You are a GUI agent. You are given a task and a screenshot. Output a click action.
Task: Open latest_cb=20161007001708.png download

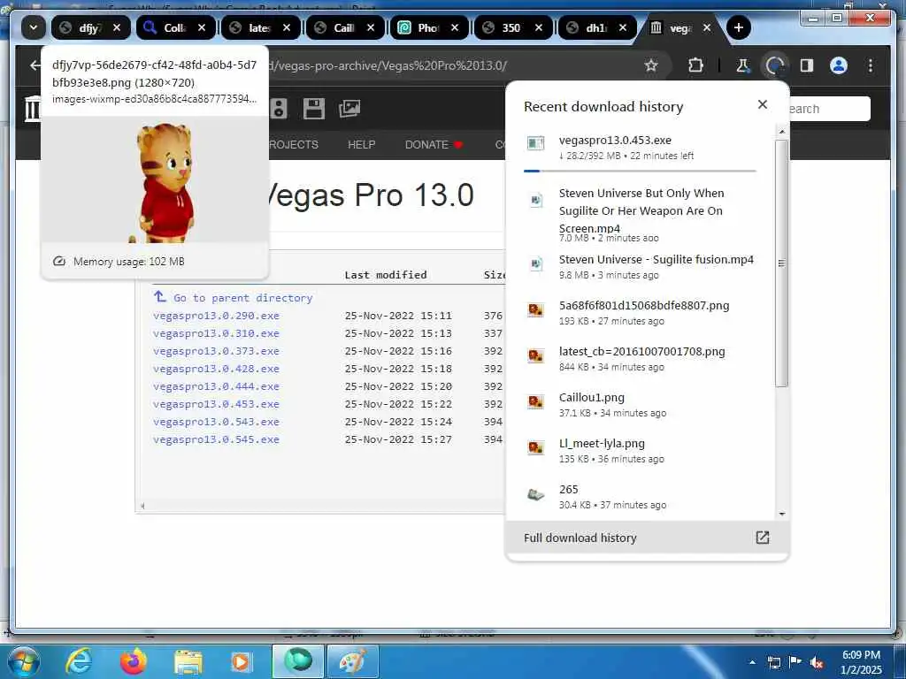(x=641, y=359)
